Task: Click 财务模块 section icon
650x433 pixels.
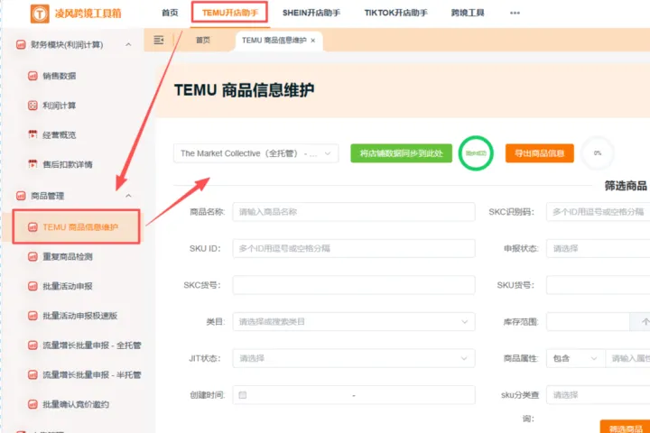Action: coord(21,44)
